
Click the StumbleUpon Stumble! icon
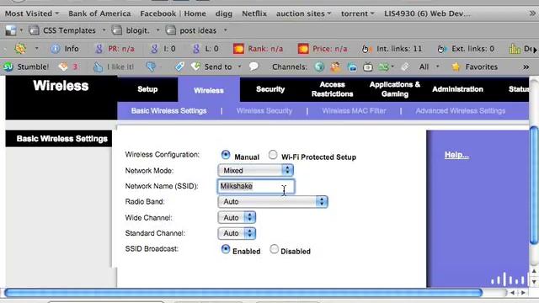click(x=8, y=66)
